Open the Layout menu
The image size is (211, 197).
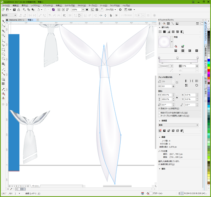tap(35, 5)
